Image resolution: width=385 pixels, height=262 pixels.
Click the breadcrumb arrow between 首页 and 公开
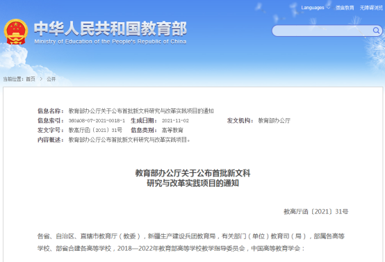(41, 79)
